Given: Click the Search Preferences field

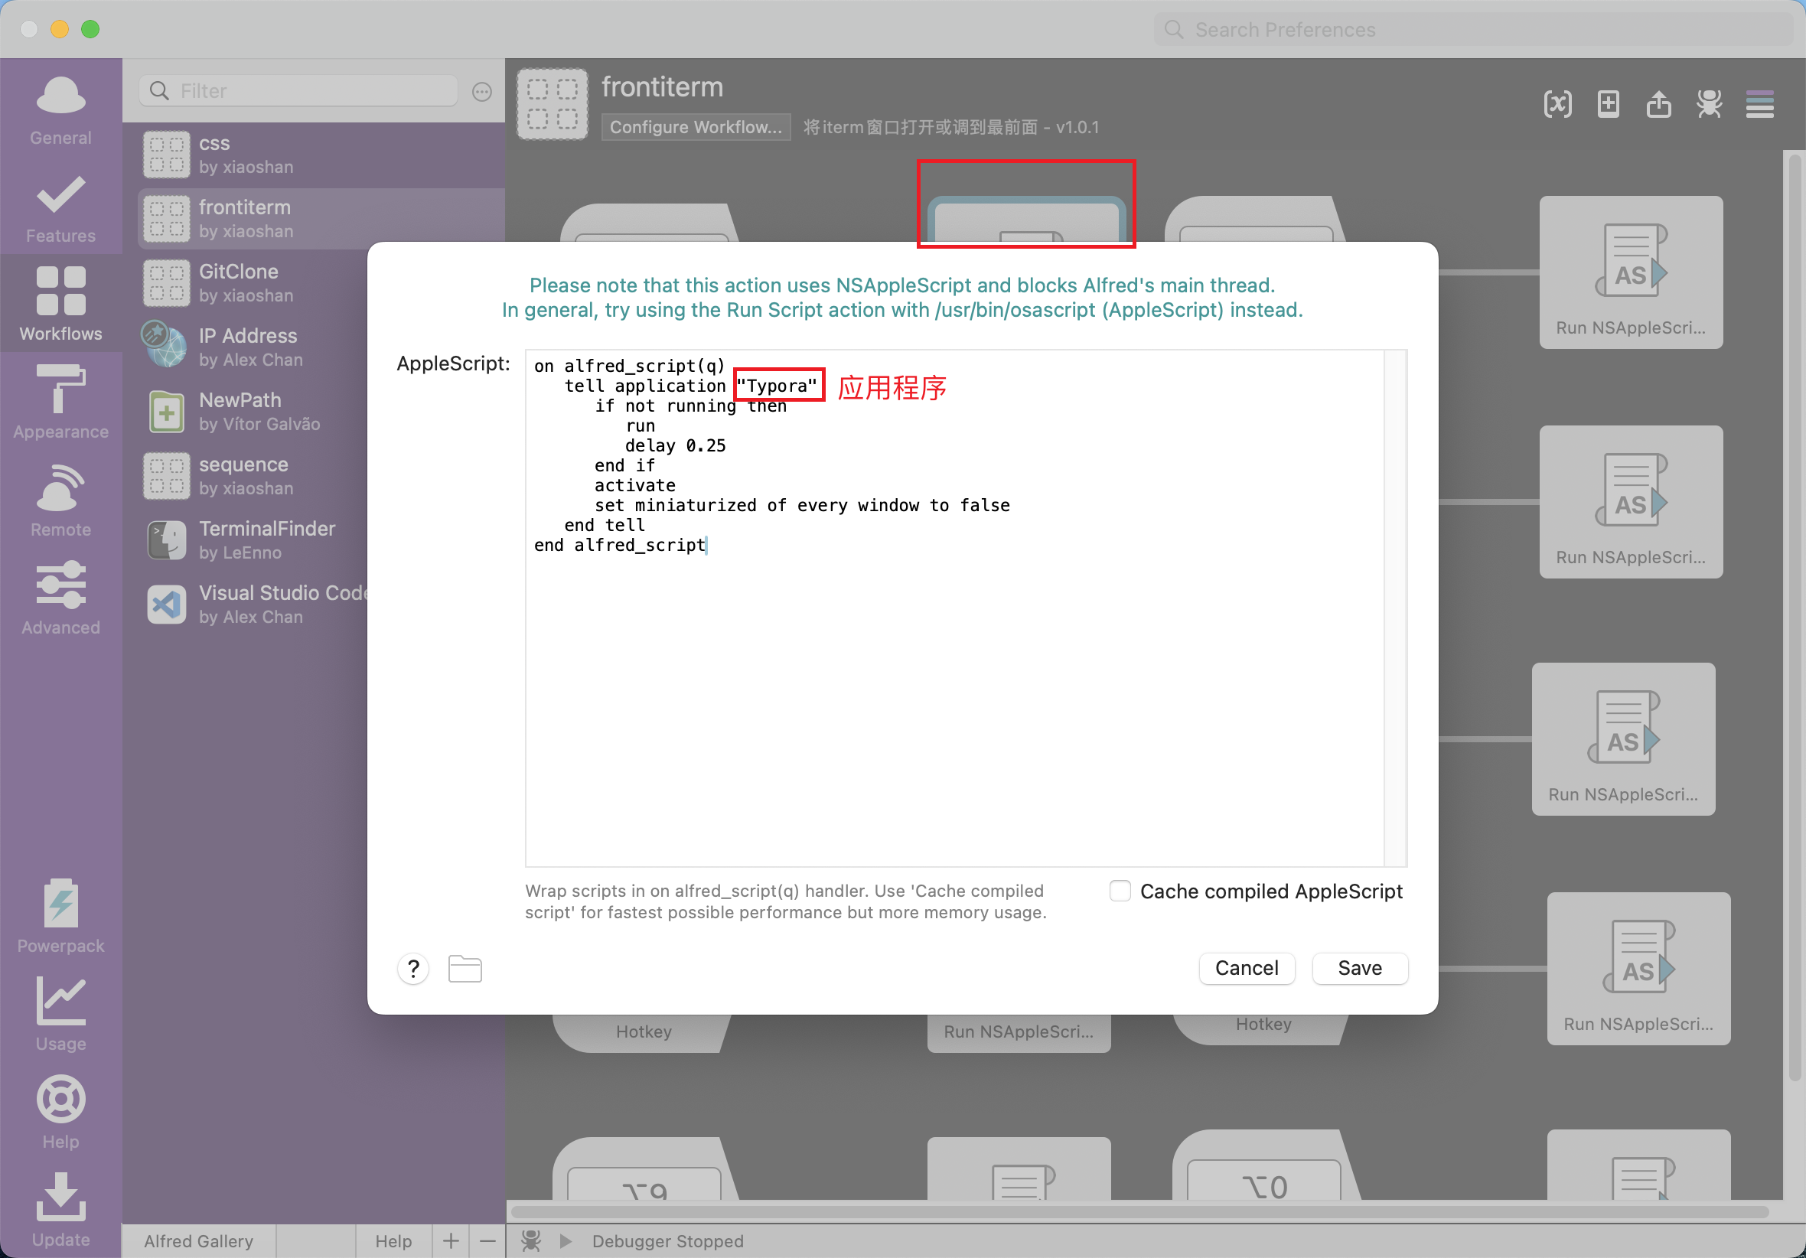Looking at the screenshot, I should click(x=1472, y=30).
